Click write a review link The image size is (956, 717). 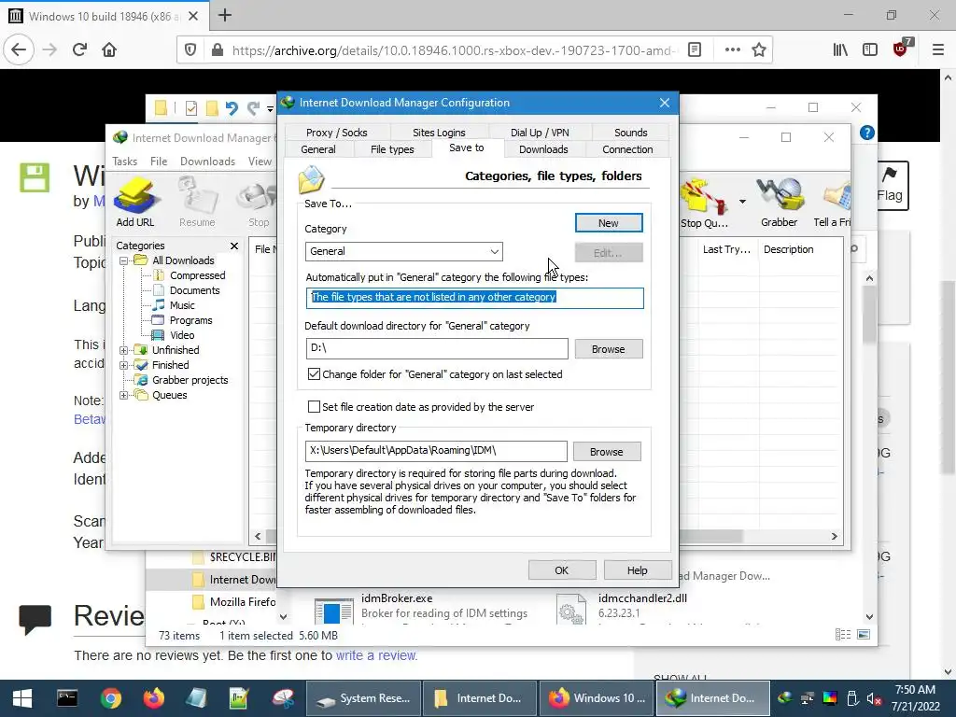coord(376,656)
